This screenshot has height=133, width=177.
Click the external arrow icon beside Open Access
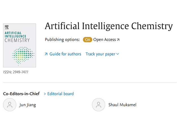tap(118, 40)
